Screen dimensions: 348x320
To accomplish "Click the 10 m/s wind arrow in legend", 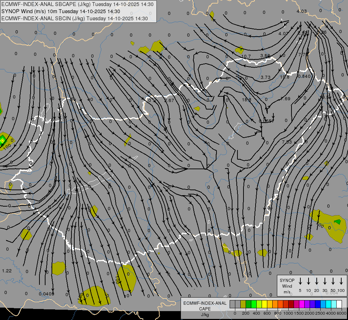I will click(308, 281).
